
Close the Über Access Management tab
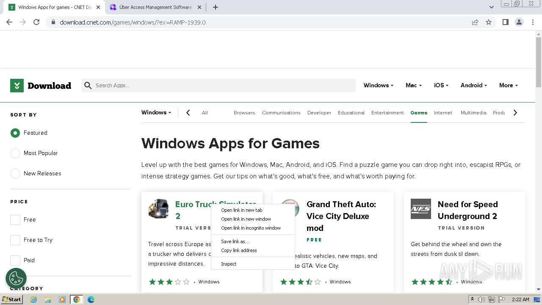pos(199,7)
